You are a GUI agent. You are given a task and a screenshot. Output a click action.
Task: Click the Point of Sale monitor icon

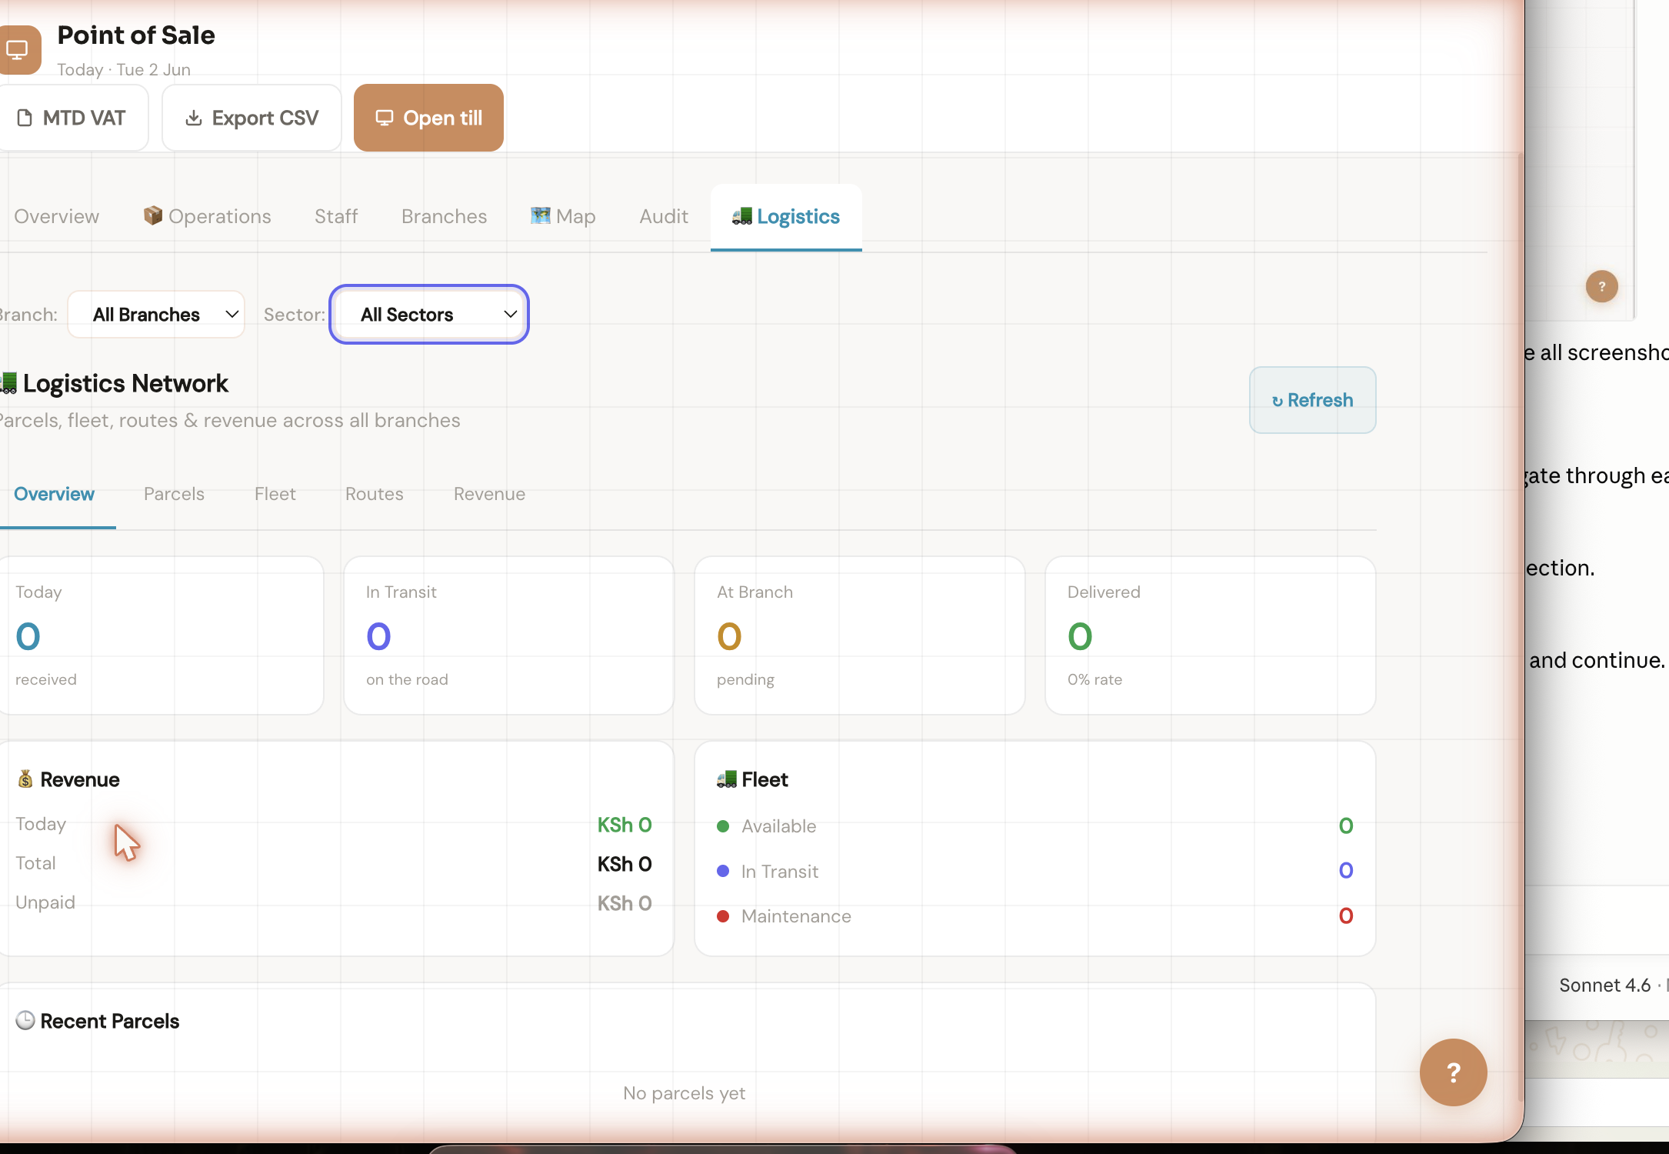pyautogui.click(x=17, y=50)
